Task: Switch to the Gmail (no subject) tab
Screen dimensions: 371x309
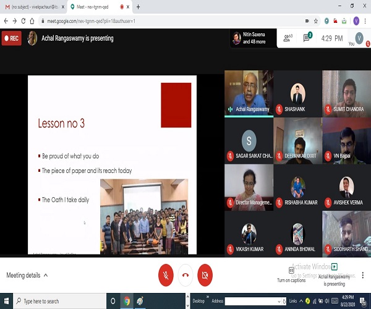Action: pos(32,7)
